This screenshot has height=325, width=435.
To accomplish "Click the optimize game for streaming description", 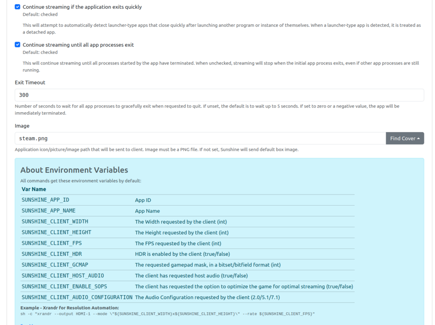I will pyautogui.click(x=244, y=286).
